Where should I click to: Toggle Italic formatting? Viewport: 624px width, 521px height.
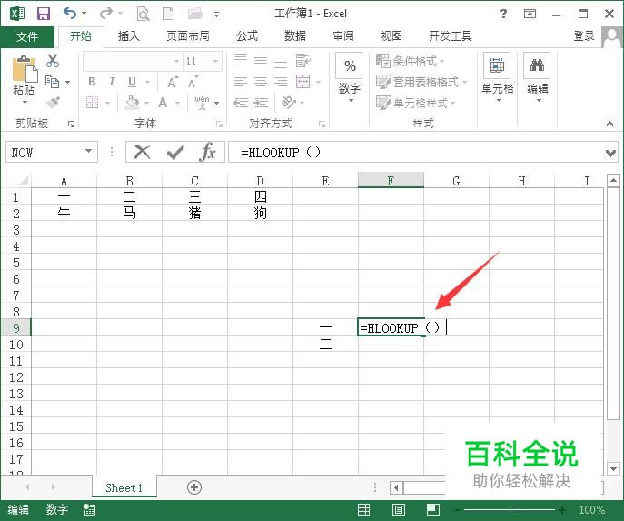112,82
